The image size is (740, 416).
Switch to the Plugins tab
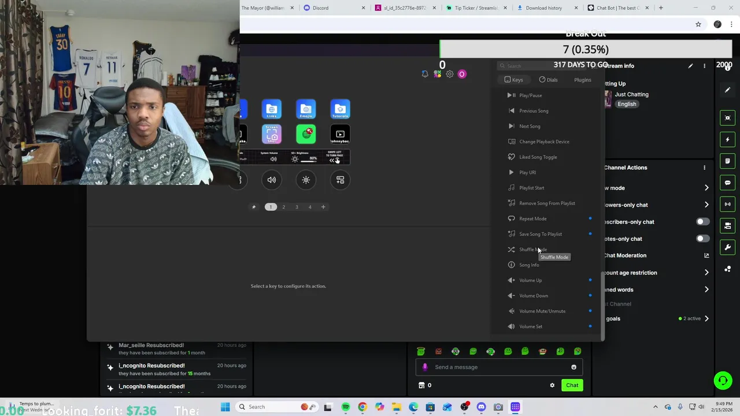tap(582, 80)
